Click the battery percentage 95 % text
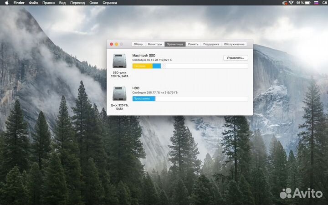 (x=300, y=3)
